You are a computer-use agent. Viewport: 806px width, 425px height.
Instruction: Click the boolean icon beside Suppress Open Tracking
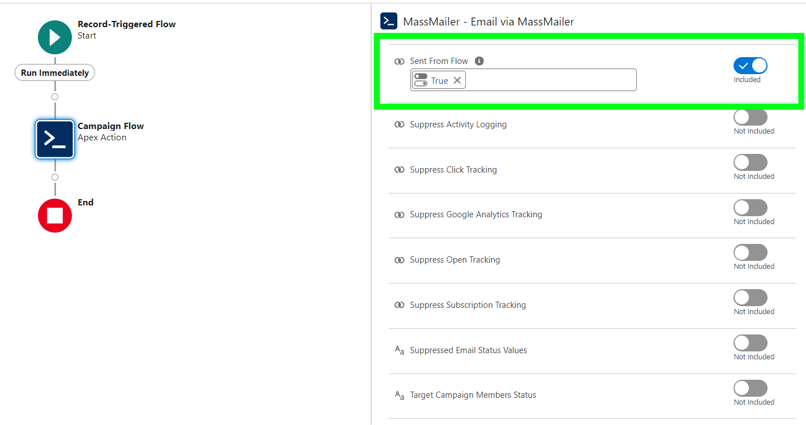tap(400, 260)
